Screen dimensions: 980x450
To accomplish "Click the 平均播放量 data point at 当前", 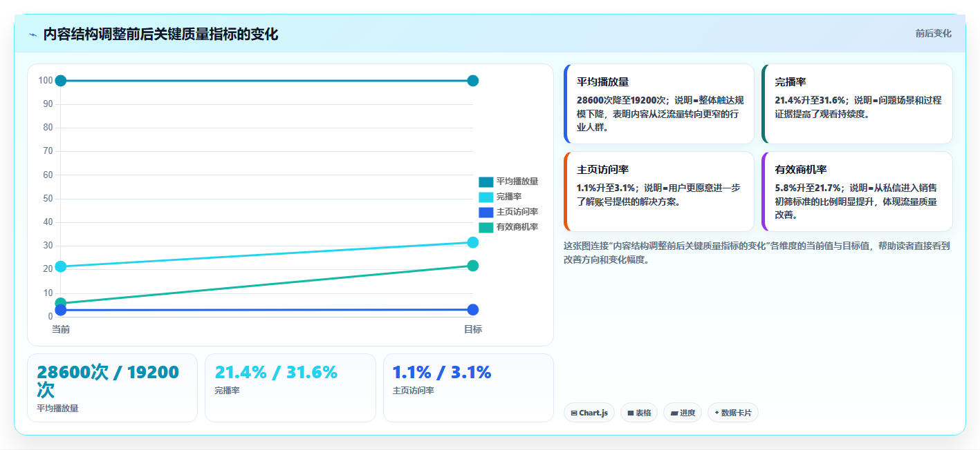I will [61, 81].
